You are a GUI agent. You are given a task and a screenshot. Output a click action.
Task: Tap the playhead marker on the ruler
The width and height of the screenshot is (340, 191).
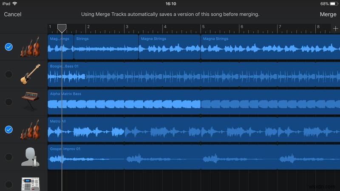click(x=62, y=28)
